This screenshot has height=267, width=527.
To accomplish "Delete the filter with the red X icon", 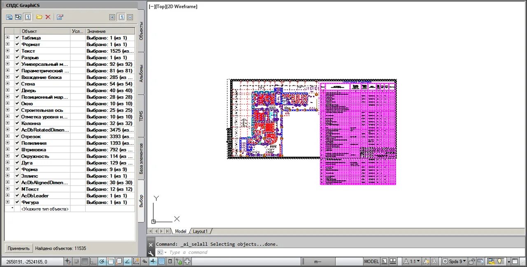I will (x=48, y=17).
